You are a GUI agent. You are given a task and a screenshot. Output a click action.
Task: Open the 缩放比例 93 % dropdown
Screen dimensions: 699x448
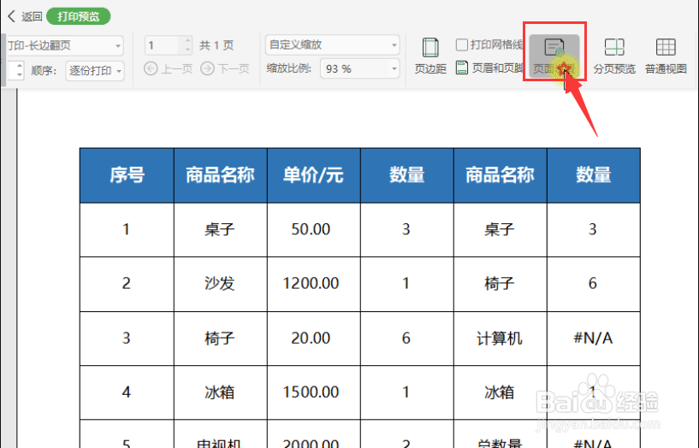pyautogui.click(x=359, y=68)
